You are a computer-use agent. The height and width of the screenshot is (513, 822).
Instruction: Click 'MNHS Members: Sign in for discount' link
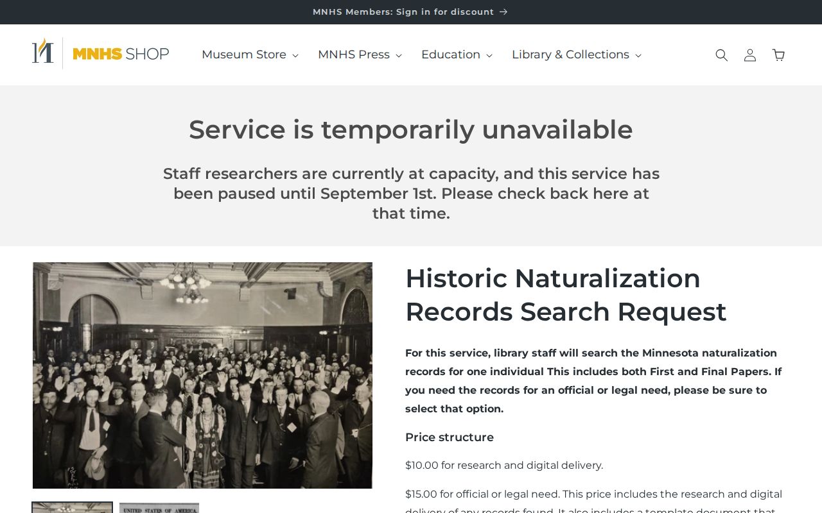(410, 12)
